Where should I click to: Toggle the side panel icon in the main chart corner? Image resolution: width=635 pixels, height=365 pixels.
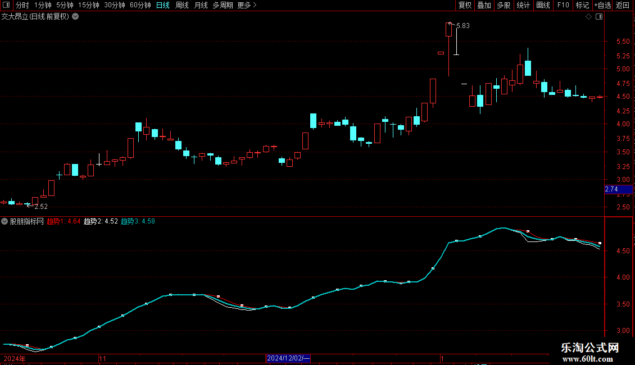tap(599, 17)
